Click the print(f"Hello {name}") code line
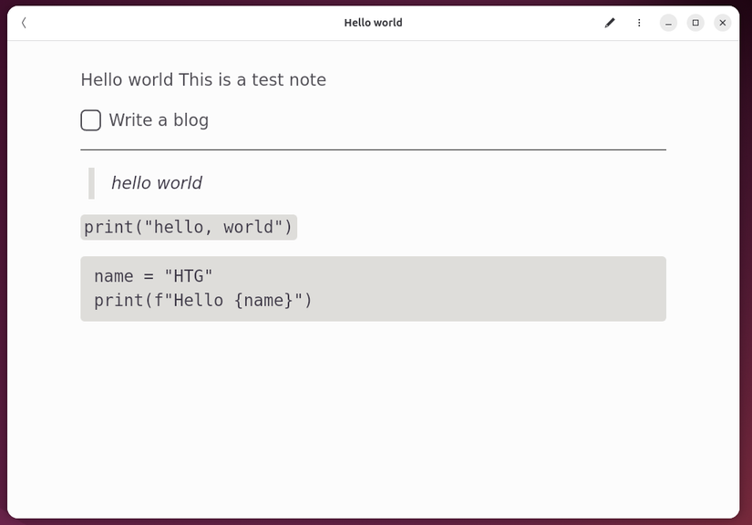 click(203, 300)
